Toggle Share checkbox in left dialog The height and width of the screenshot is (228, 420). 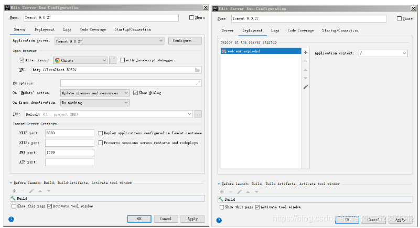[x=191, y=17]
